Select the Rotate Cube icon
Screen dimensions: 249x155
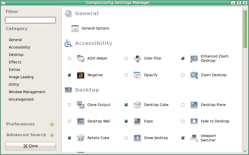tap(81, 138)
